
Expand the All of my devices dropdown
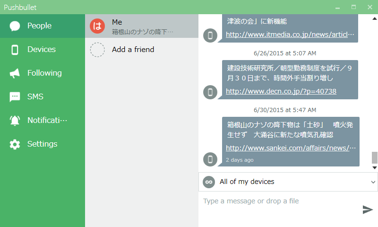tap(288, 182)
